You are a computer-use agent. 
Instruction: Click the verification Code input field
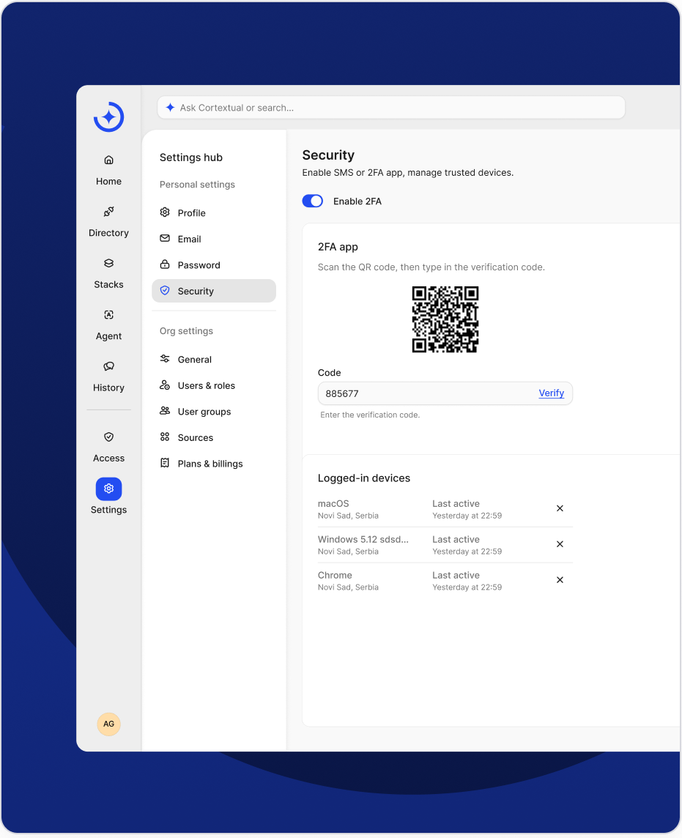coord(425,393)
